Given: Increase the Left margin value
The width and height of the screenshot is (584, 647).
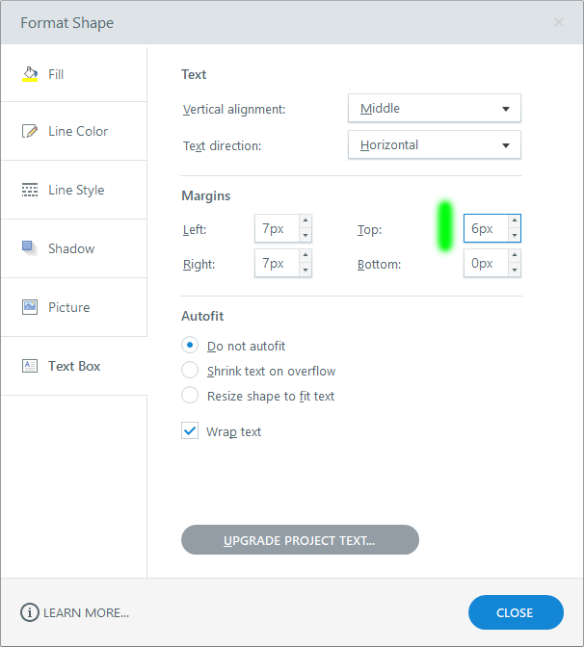Looking at the screenshot, I should [x=305, y=223].
